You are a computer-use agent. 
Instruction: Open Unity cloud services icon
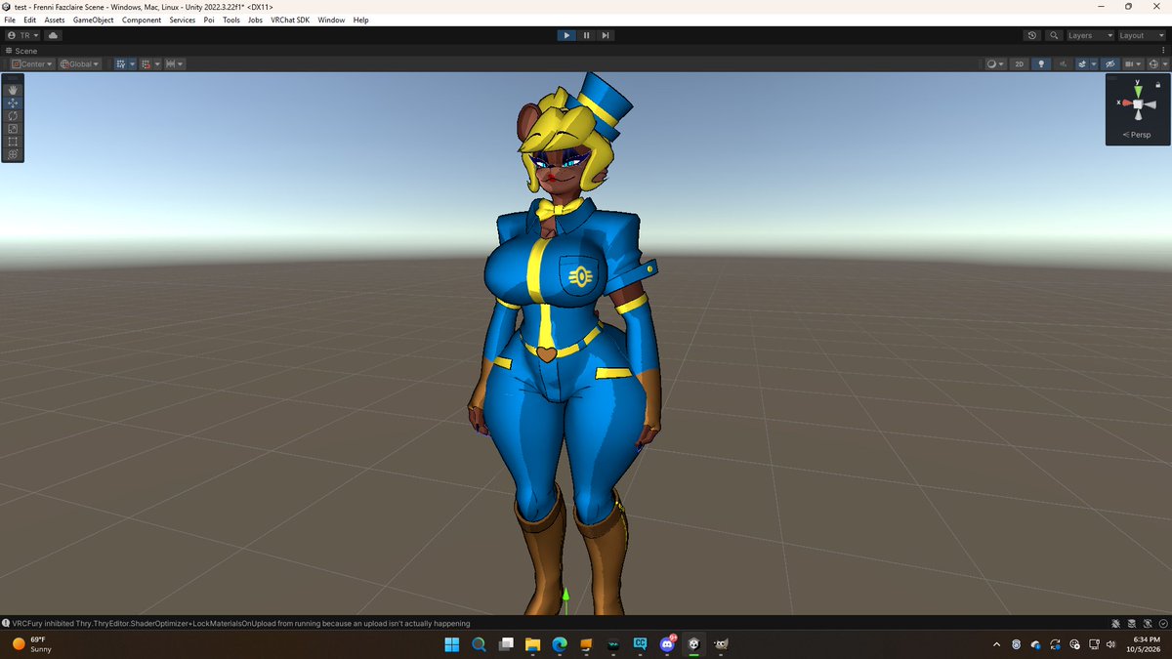click(x=53, y=35)
